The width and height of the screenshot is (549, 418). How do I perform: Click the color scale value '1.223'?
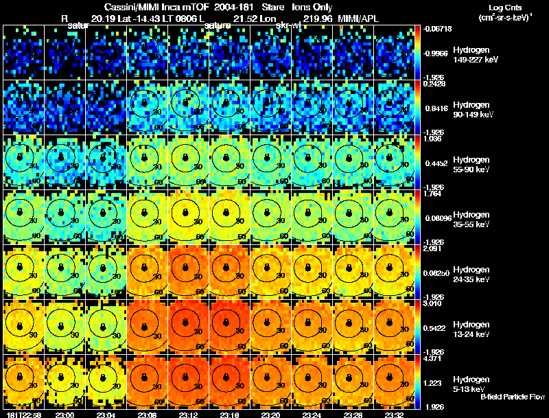tap(432, 384)
